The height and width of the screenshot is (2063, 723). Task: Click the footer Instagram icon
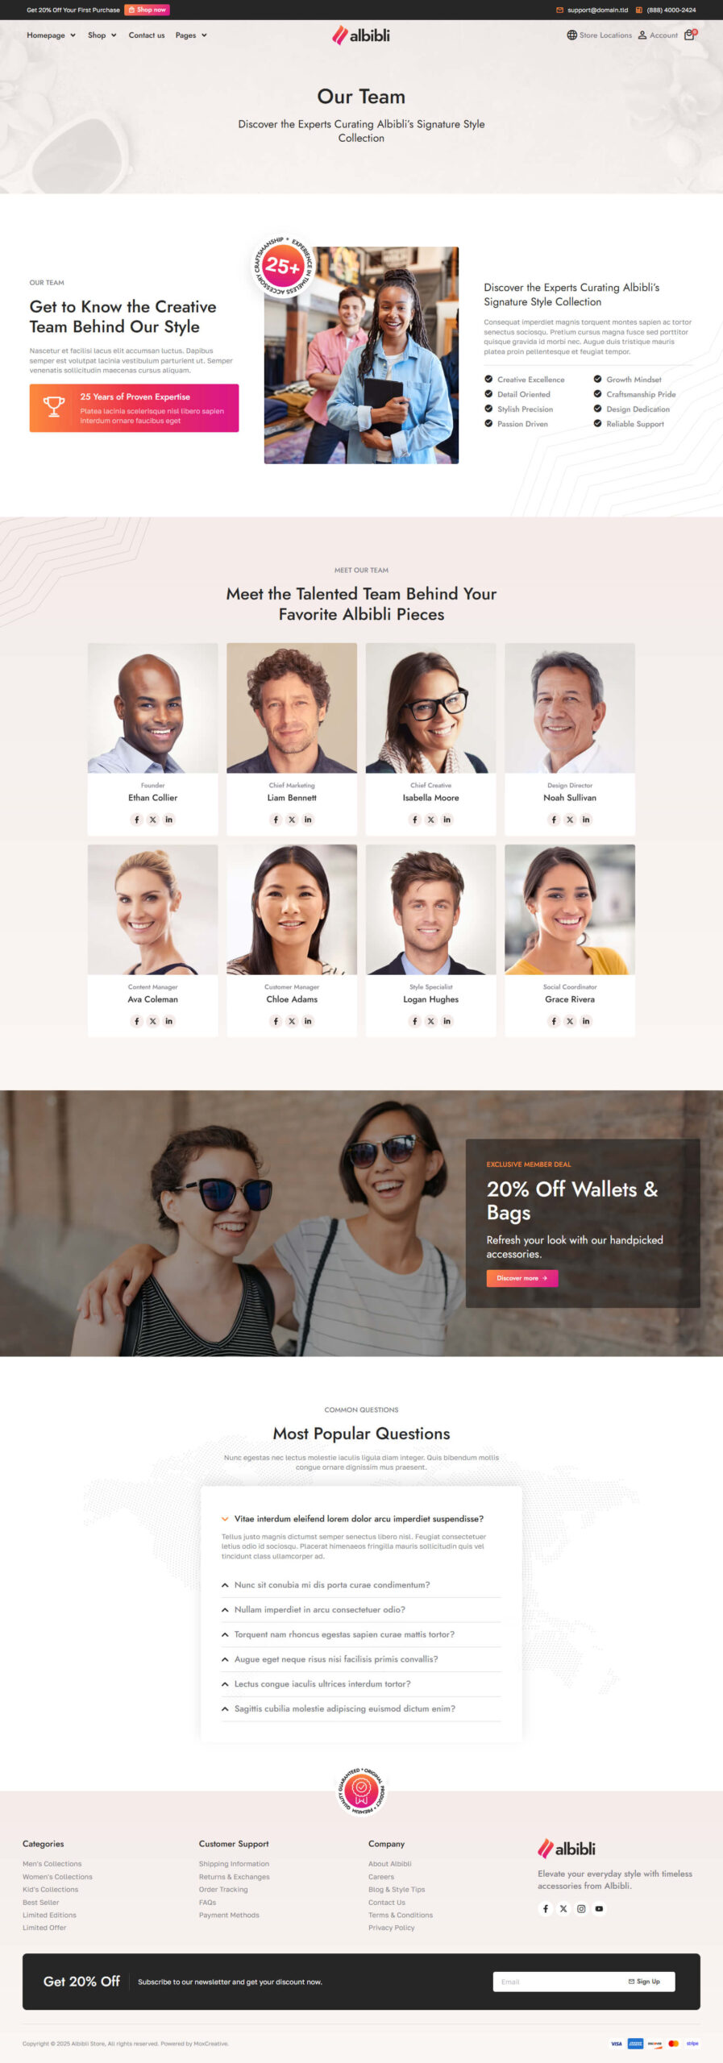(x=581, y=1908)
